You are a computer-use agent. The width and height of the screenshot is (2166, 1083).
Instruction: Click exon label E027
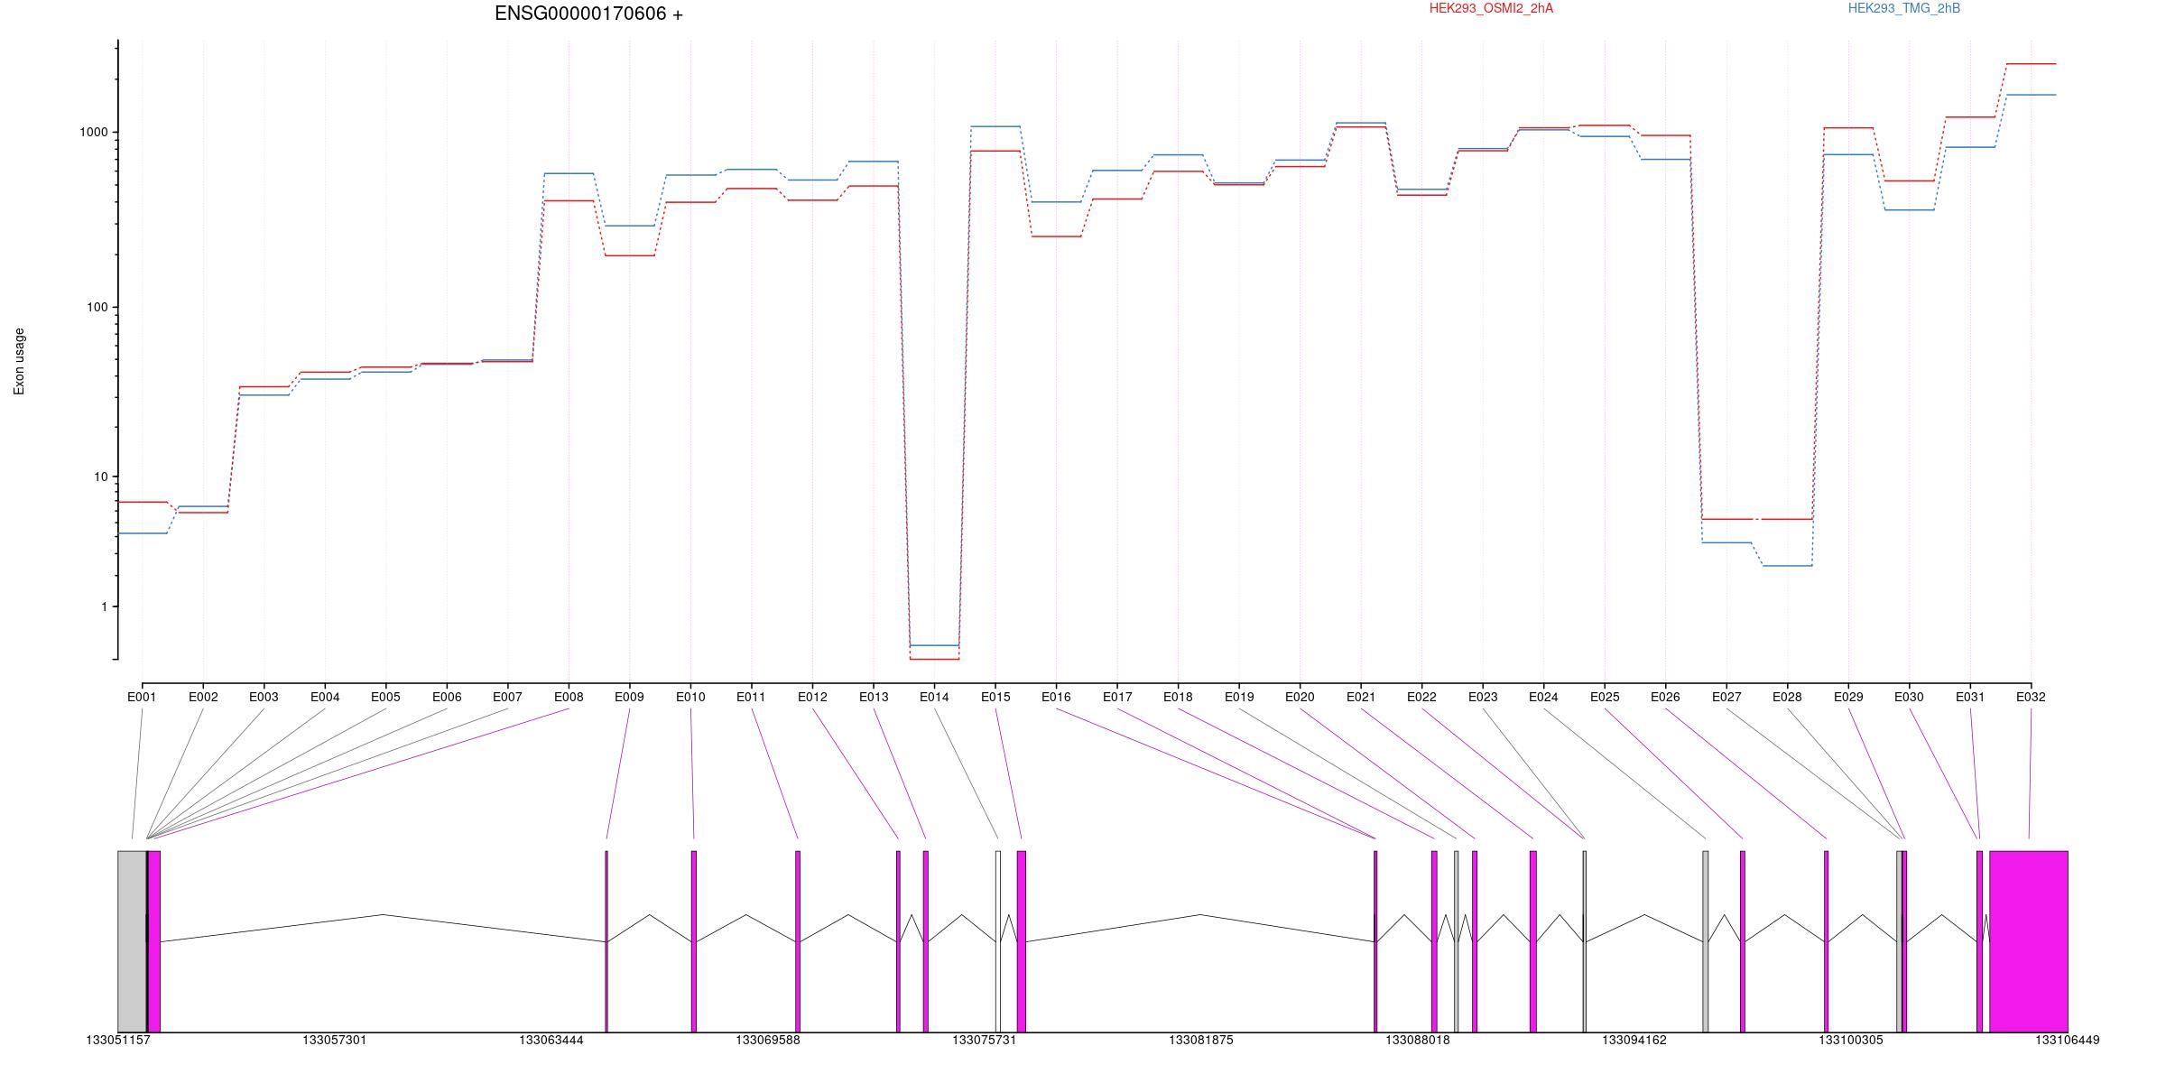[x=1726, y=697]
